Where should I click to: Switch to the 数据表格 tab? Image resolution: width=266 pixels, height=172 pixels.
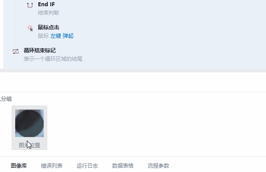pyautogui.click(x=123, y=166)
